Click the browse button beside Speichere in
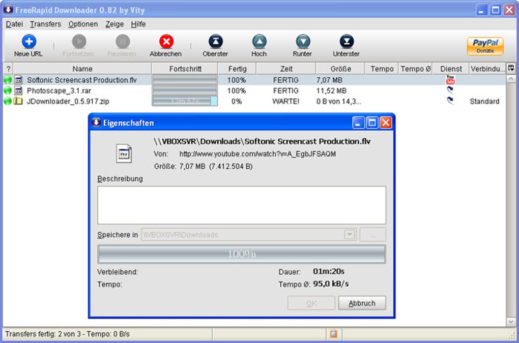This screenshot has height=343, width=519. pyautogui.click(x=372, y=235)
